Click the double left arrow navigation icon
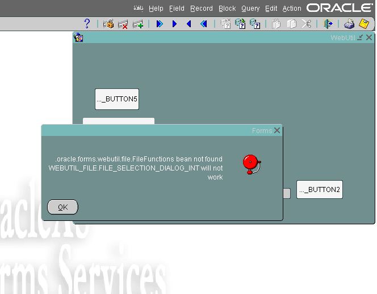This screenshot has height=294, width=377. [204, 24]
